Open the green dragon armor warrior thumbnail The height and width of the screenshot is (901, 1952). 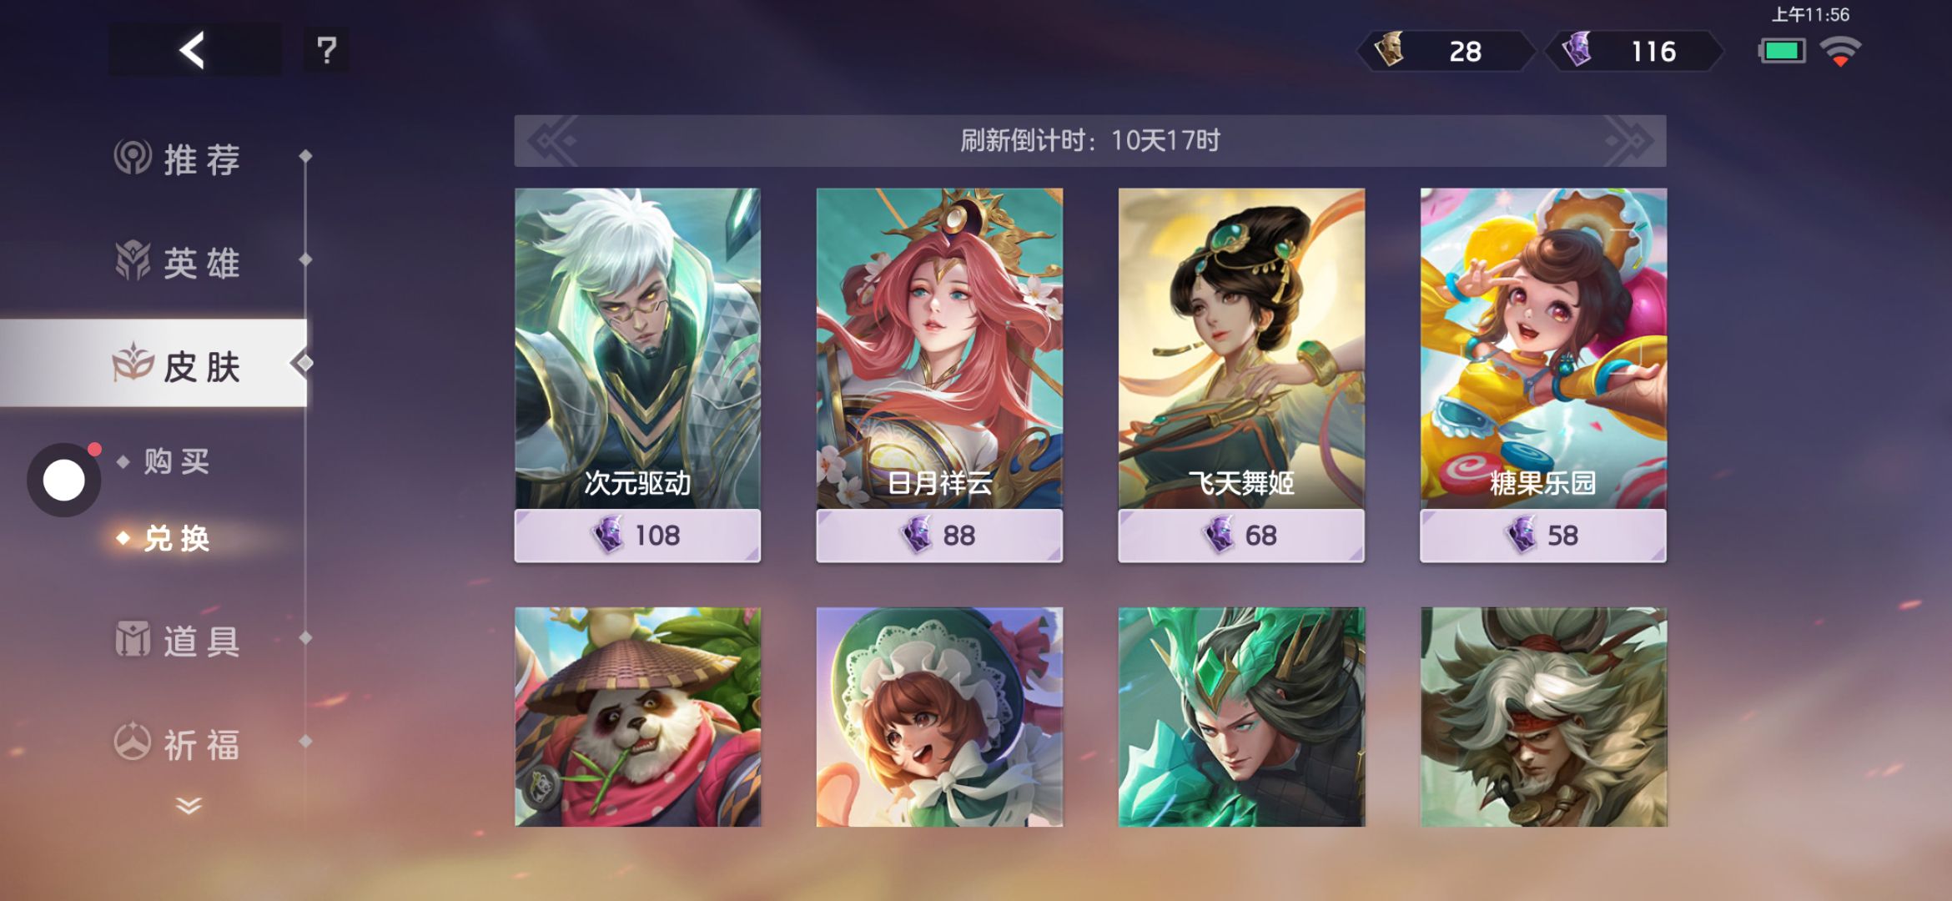1241,717
